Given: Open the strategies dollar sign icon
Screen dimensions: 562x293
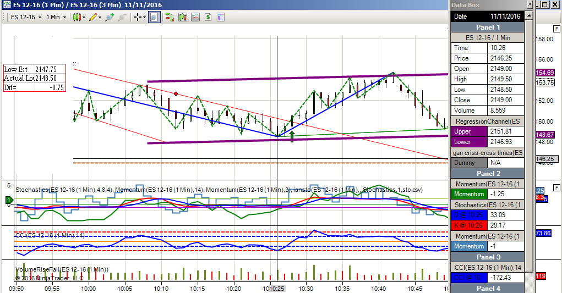Looking at the screenshot, I should point(208,17).
